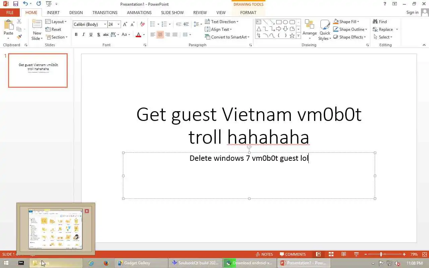
Task: Expand the Section dropdown
Action: click(x=56, y=37)
